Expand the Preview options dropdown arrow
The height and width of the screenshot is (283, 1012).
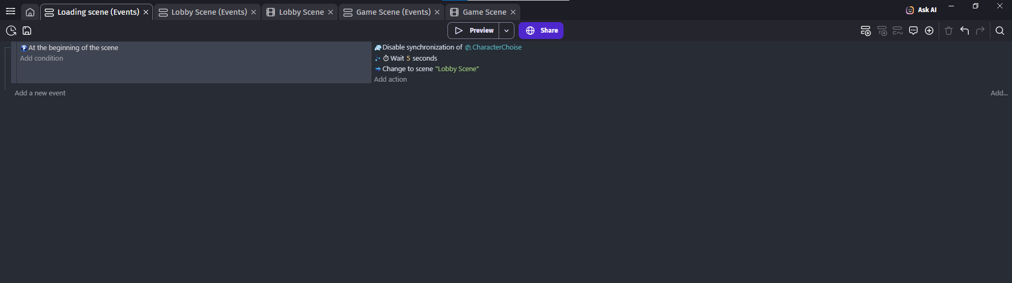point(507,31)
